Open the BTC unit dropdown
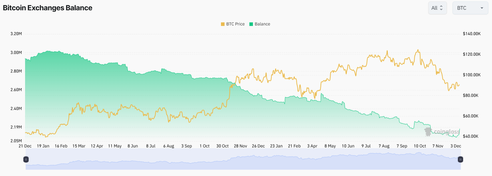The height and width of the screenshot is (176, 492). pyautogui.click(x=470, y=8)
